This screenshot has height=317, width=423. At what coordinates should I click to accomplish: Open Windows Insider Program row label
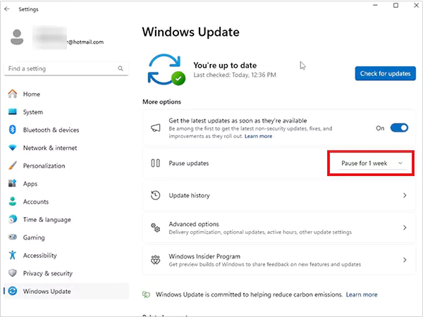[x=204, y=256]
